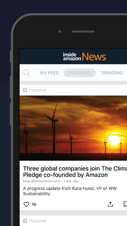Open the wind turbine sunset article image
The image size is (127, 226).
coord(73,128)
